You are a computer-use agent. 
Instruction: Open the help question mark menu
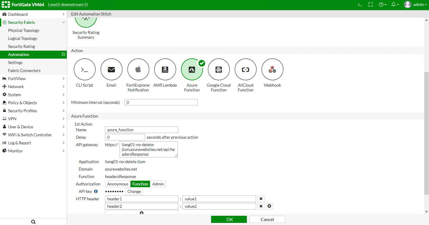382,5
